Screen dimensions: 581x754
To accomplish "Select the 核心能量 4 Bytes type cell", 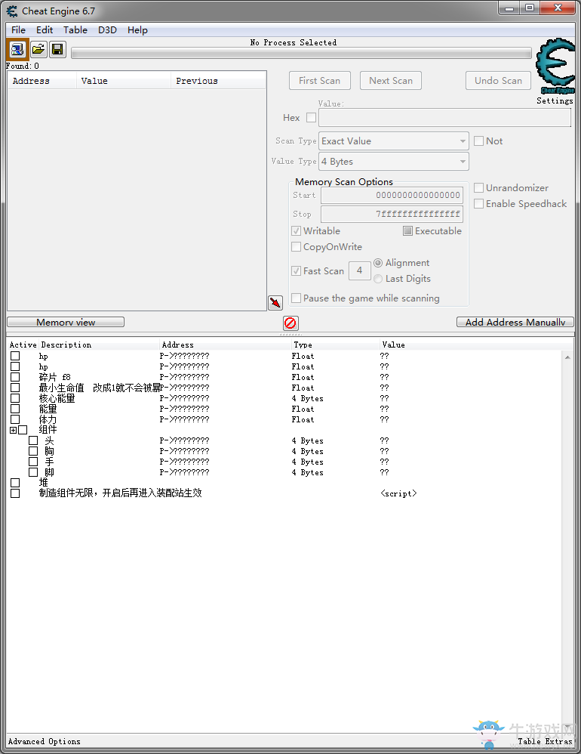I will [x=307, y=399].
